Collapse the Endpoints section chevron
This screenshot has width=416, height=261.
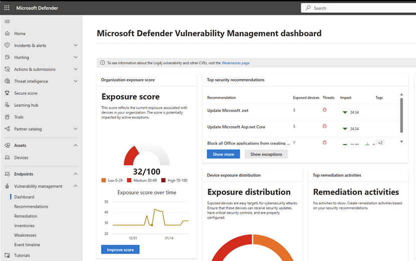click(x=76, y=174)
